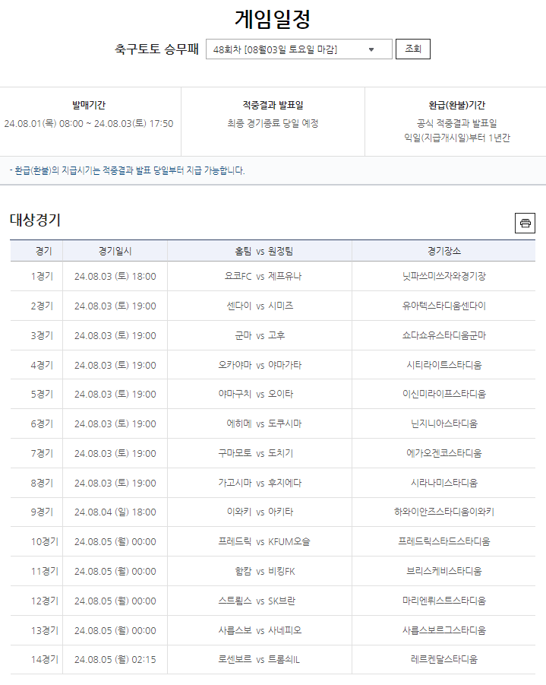The image size is (546, 685).
Task: Click 익일(지급개시일)부터 1년간 text
Action: pos(457,138)
